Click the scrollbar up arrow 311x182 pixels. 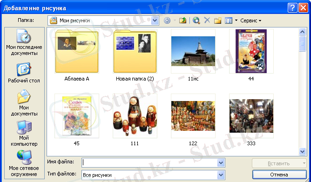tap(302, 32)
